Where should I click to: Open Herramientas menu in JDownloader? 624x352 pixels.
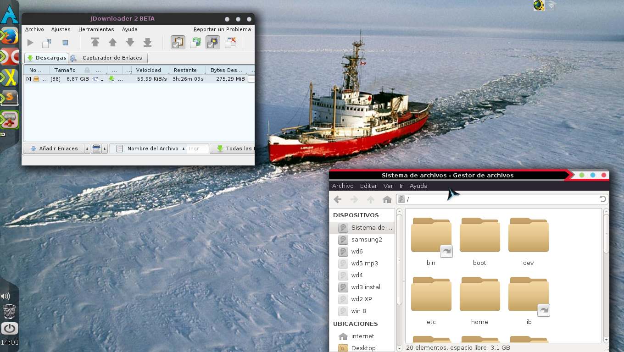(96, 29)
